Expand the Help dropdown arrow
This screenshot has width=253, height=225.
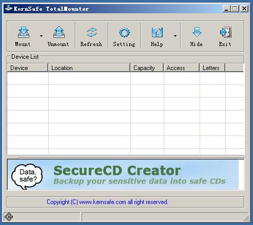pos(175,36)
